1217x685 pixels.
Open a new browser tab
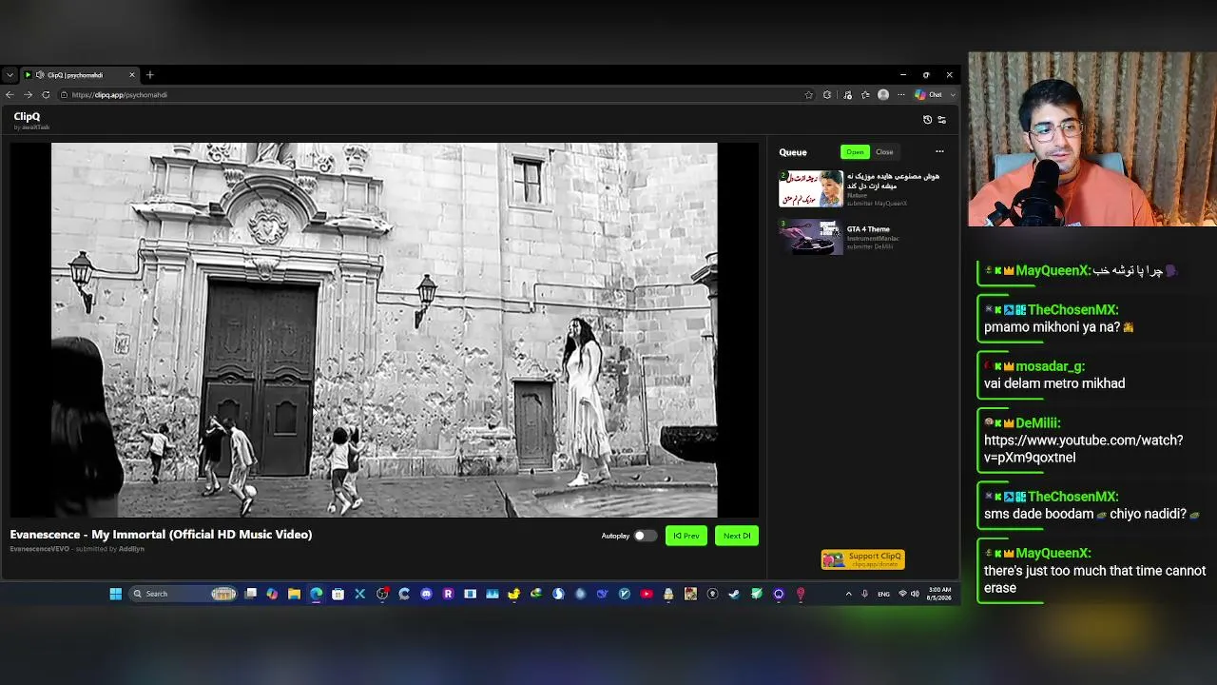coord(149,74)
